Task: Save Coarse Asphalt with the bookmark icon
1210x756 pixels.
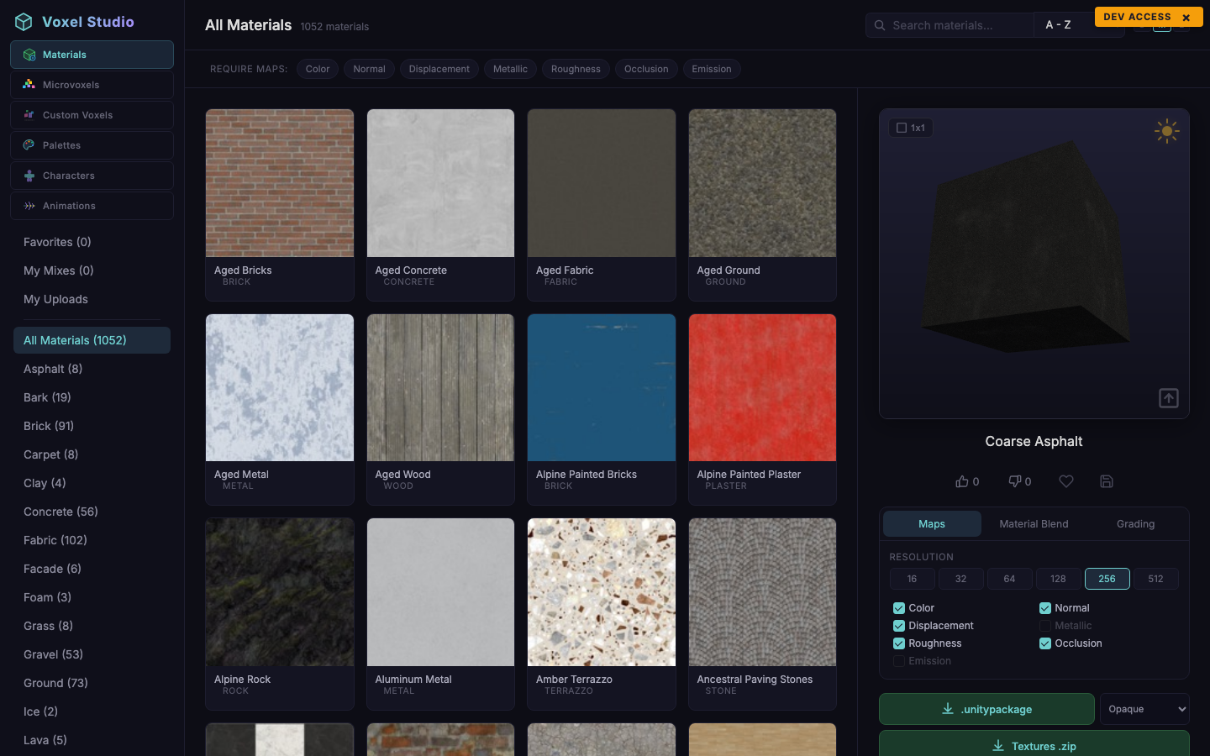Action: pyautogui.click(x=1107, y=481)
